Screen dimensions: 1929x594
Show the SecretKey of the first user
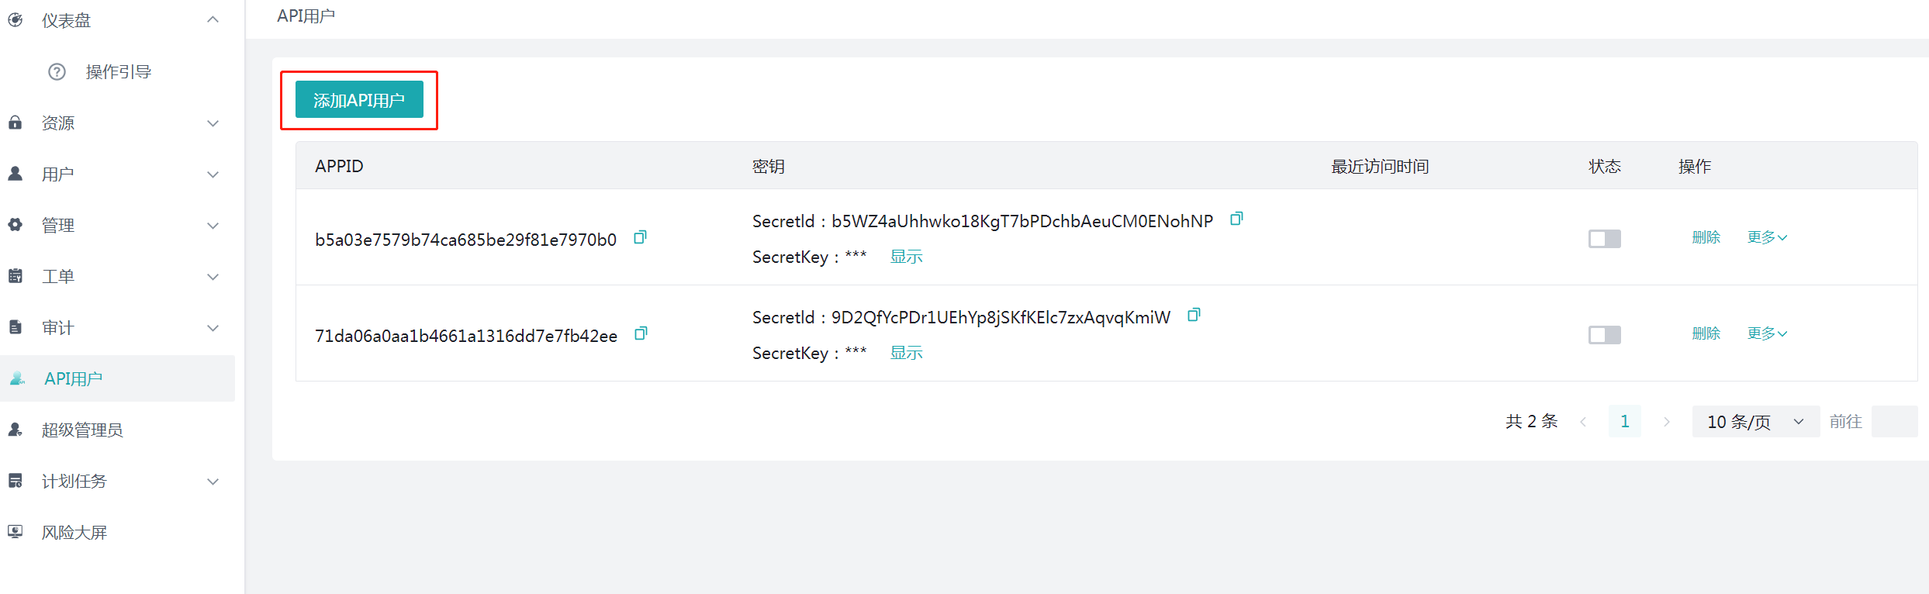(906, 257)
